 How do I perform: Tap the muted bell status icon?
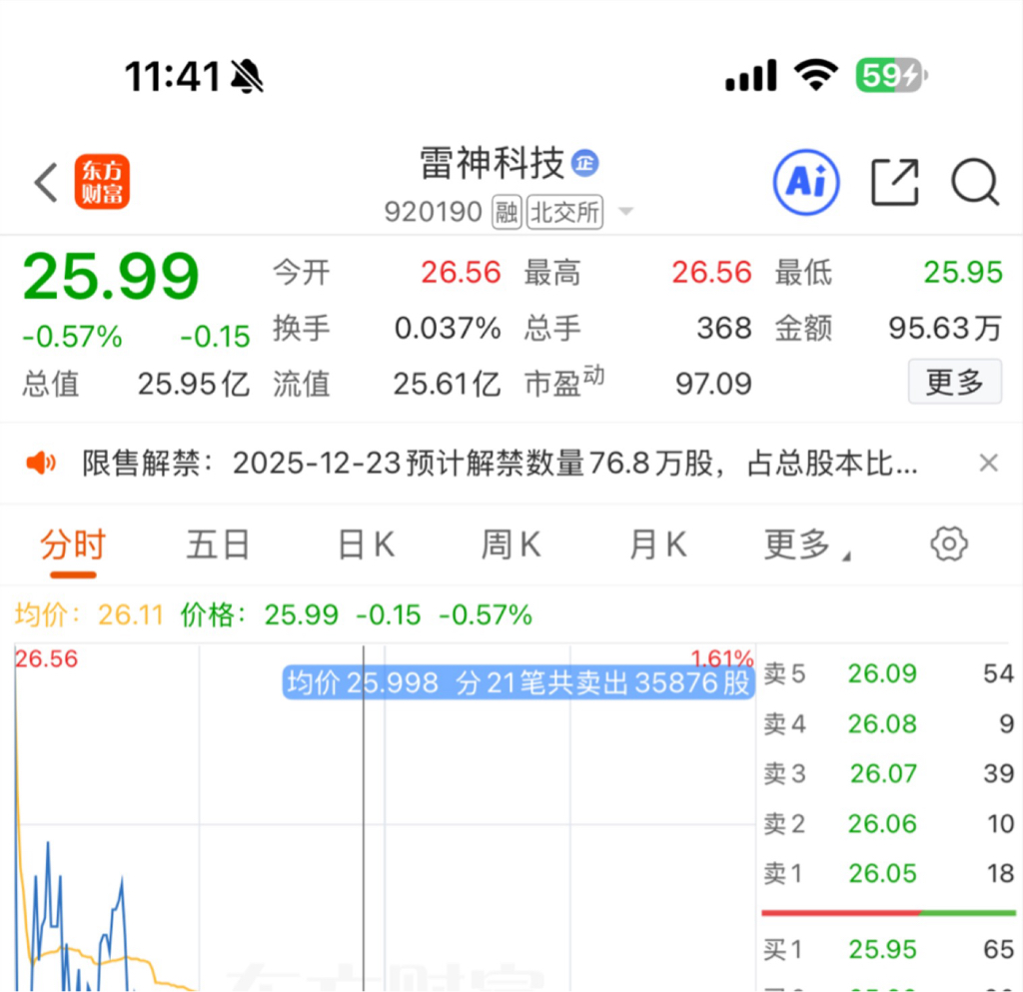tap(247, 76)
